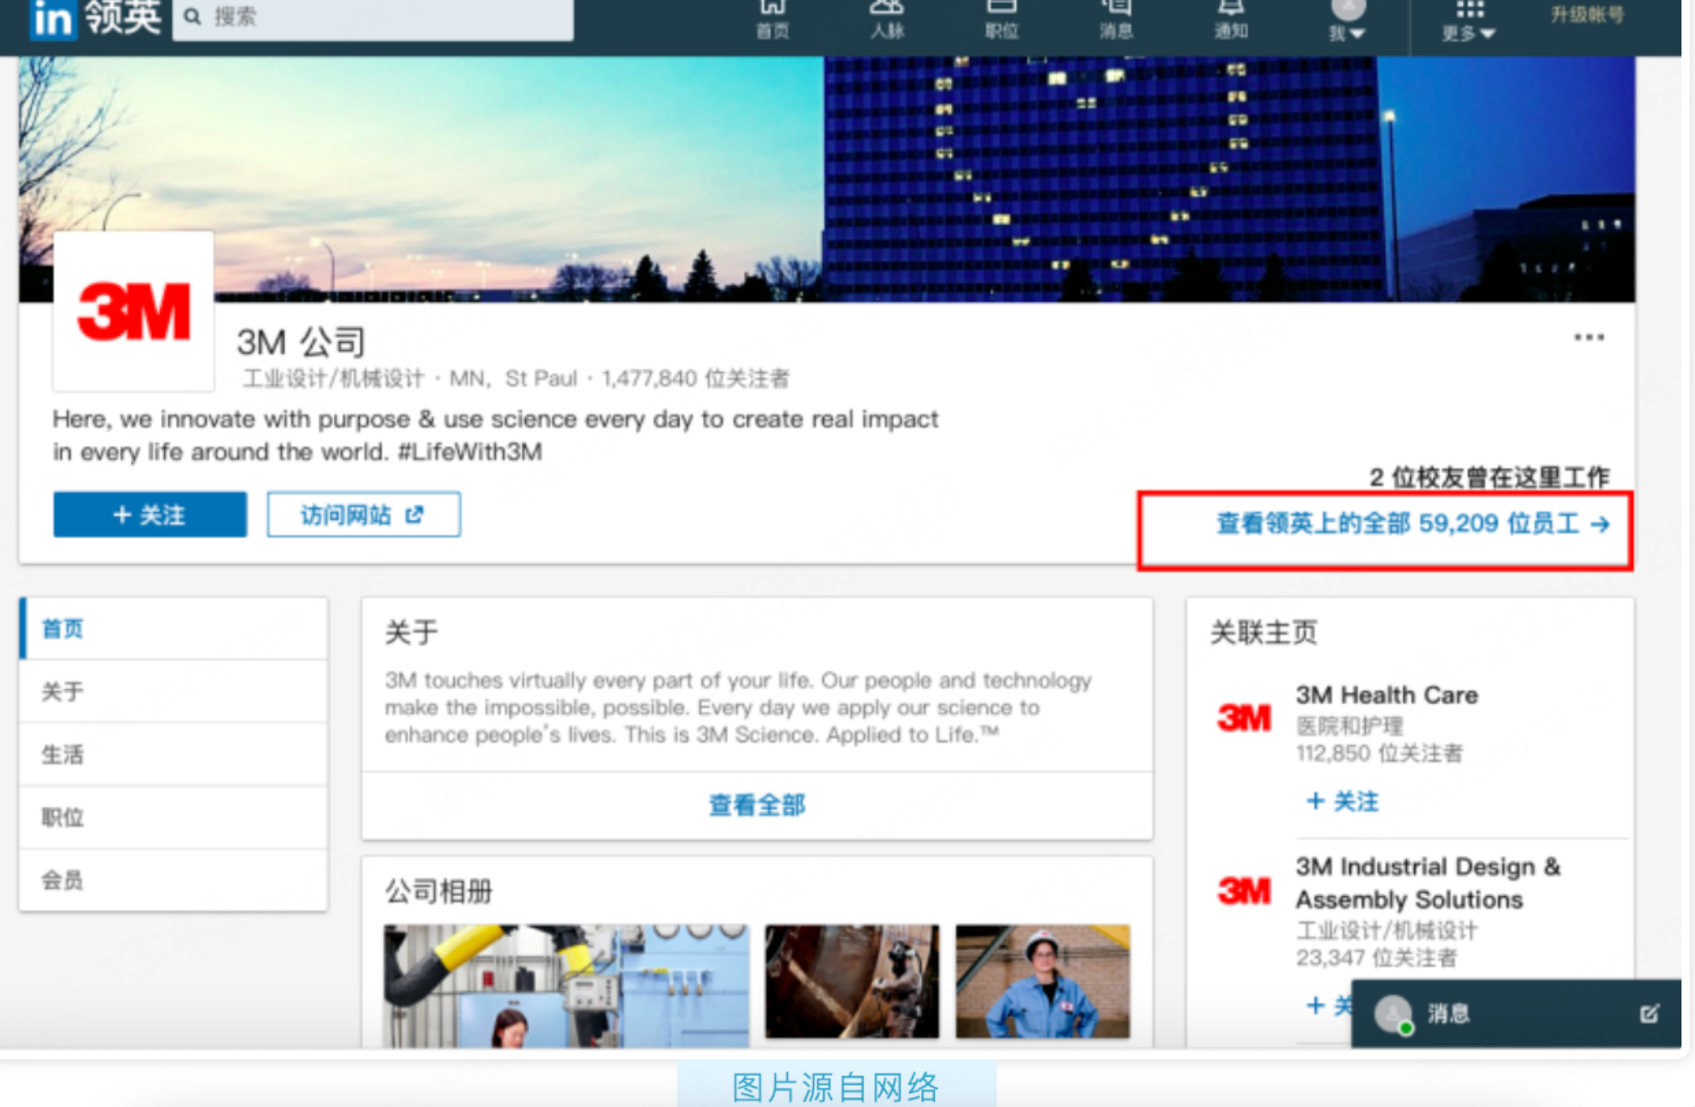Click the compose message pencil icon
1695x1107 pixels.
click(x=1648, y=1013)
